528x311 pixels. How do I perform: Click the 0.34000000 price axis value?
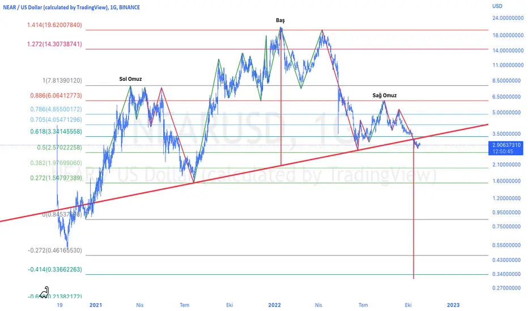click(508, 274)
